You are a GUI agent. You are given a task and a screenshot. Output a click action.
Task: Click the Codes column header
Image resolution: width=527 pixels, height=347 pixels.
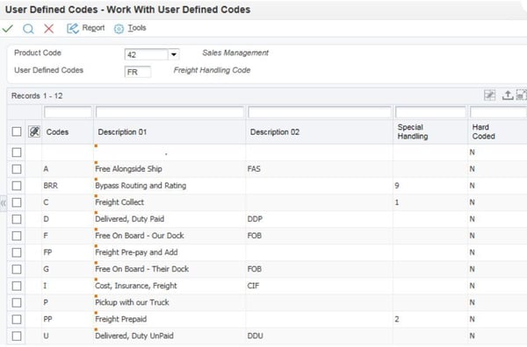click(57, 132)
